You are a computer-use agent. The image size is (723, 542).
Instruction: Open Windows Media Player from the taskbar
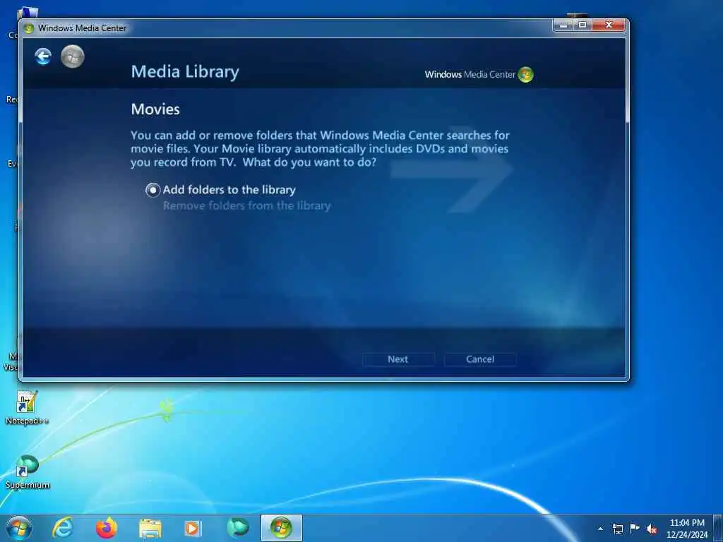click(193, 529)
